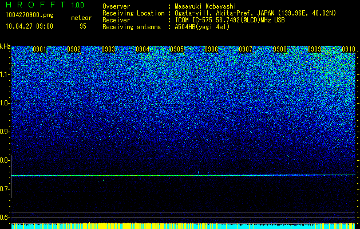This screenshot has height=229, width=360.
Task: Click the small meteor echo blip near 0906
Action: [x=198, y=172]
